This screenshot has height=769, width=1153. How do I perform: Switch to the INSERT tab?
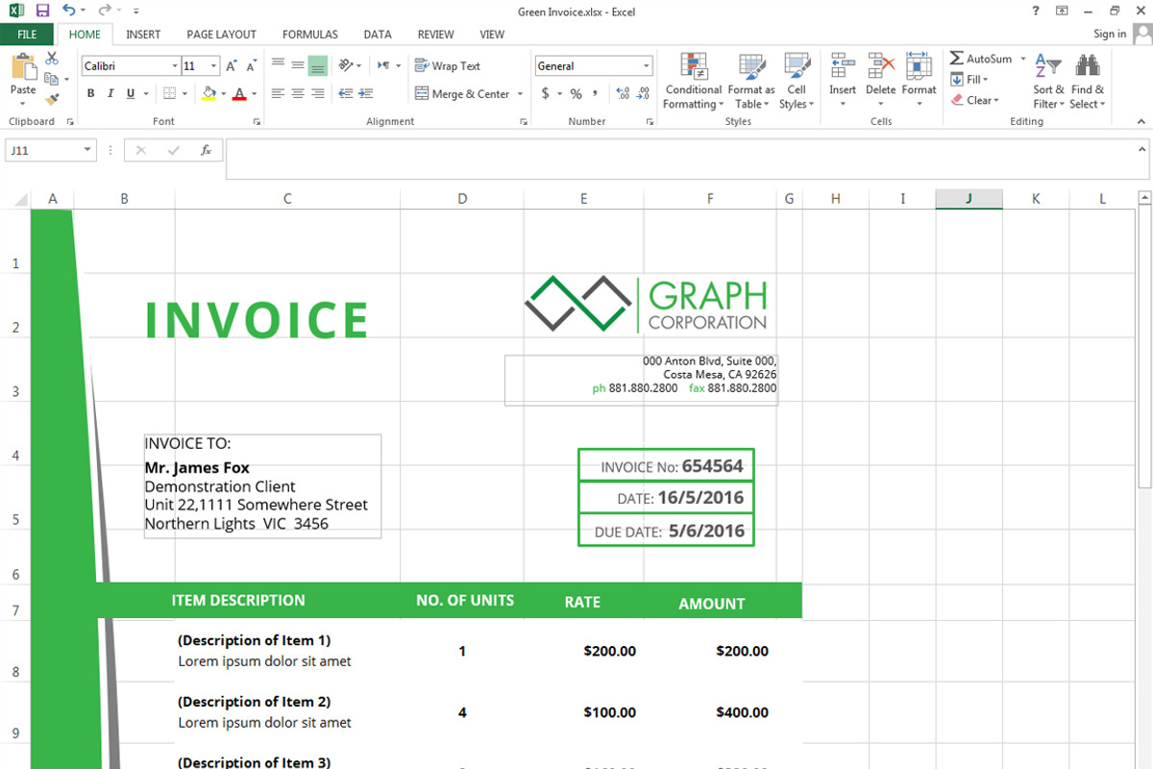[143, 35]
